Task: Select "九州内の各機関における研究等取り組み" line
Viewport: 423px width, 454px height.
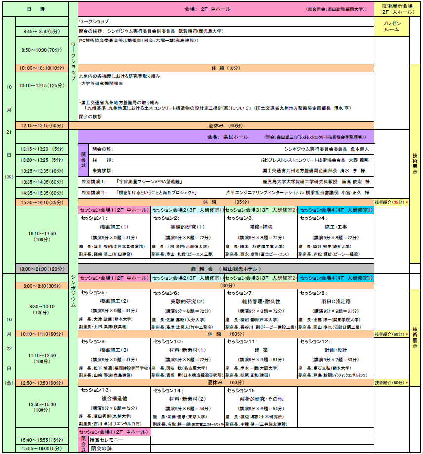Action: pyautogui.click(x=119, y=76)
